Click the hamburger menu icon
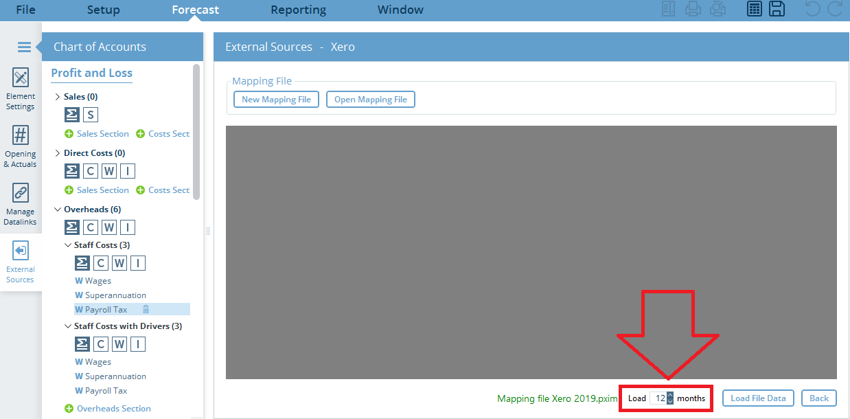Viewport: 850px width, 419px height. pos(24,47)
